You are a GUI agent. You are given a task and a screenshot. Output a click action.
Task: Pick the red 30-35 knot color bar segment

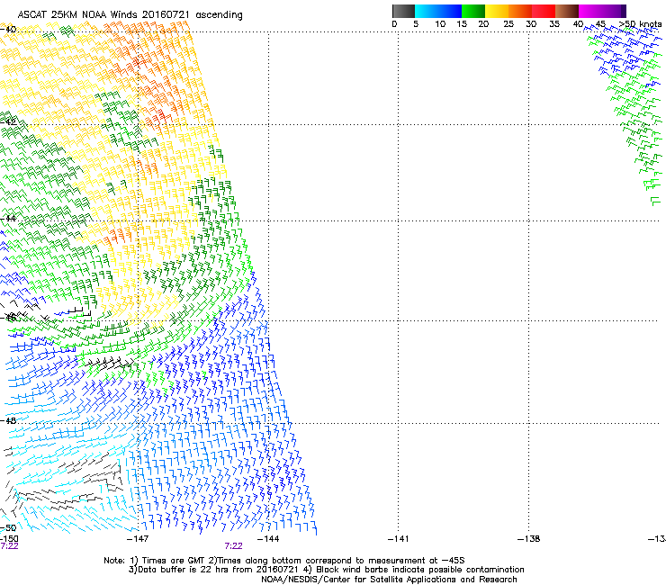(x=544, y=11)
